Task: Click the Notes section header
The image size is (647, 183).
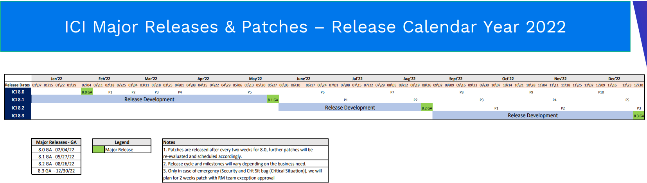Action: [x=245, y=142]
